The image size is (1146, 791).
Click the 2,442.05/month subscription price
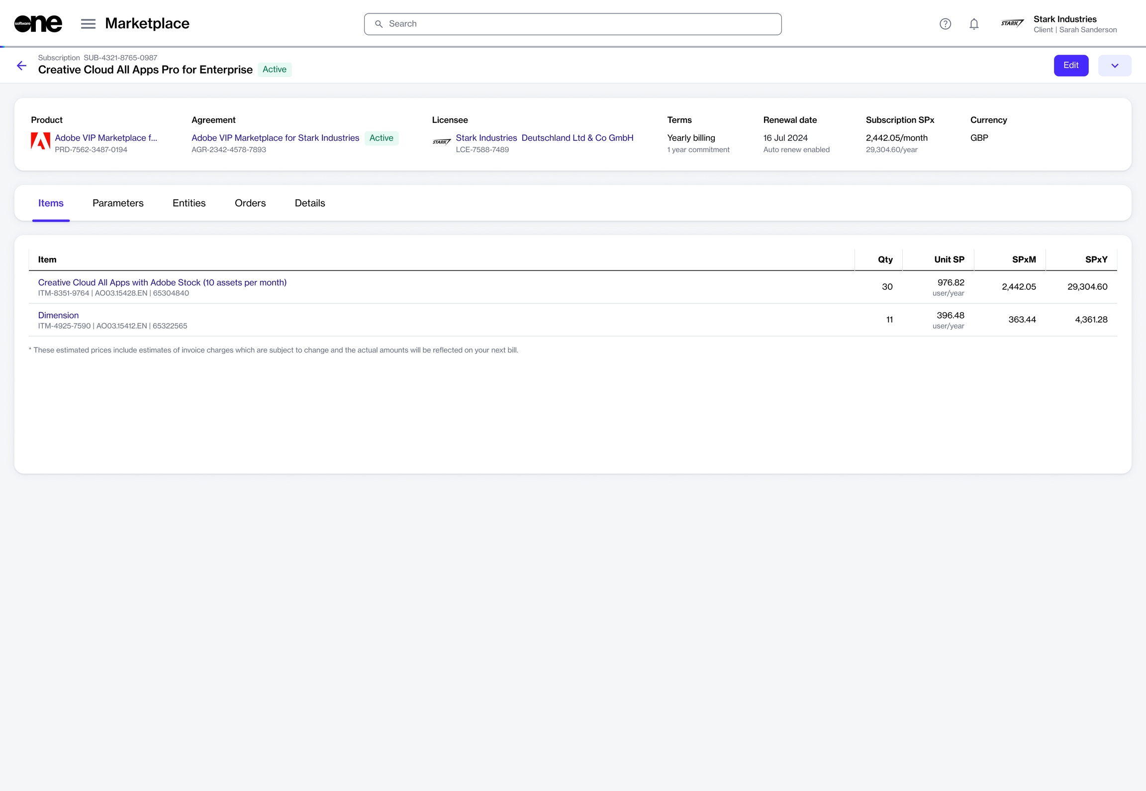(896, 138)
